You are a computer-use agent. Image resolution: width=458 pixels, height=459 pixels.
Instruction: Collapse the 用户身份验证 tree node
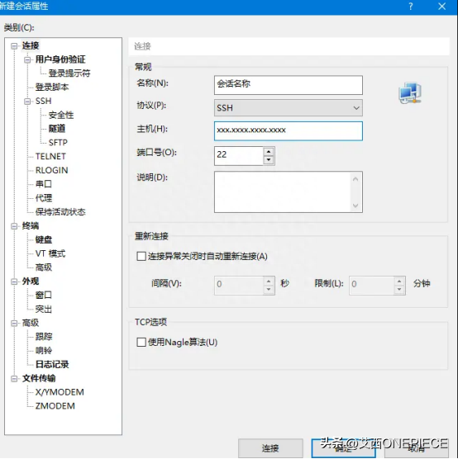[x=27, y=60]
